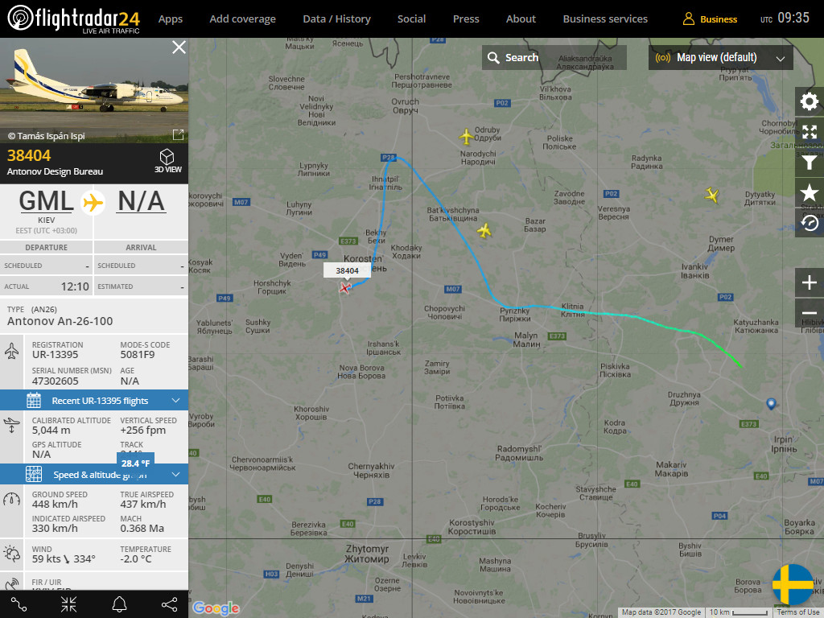Viewport: 824px width, 618px height.
Task: Open playback history clock icon
Action: (810, 224)
